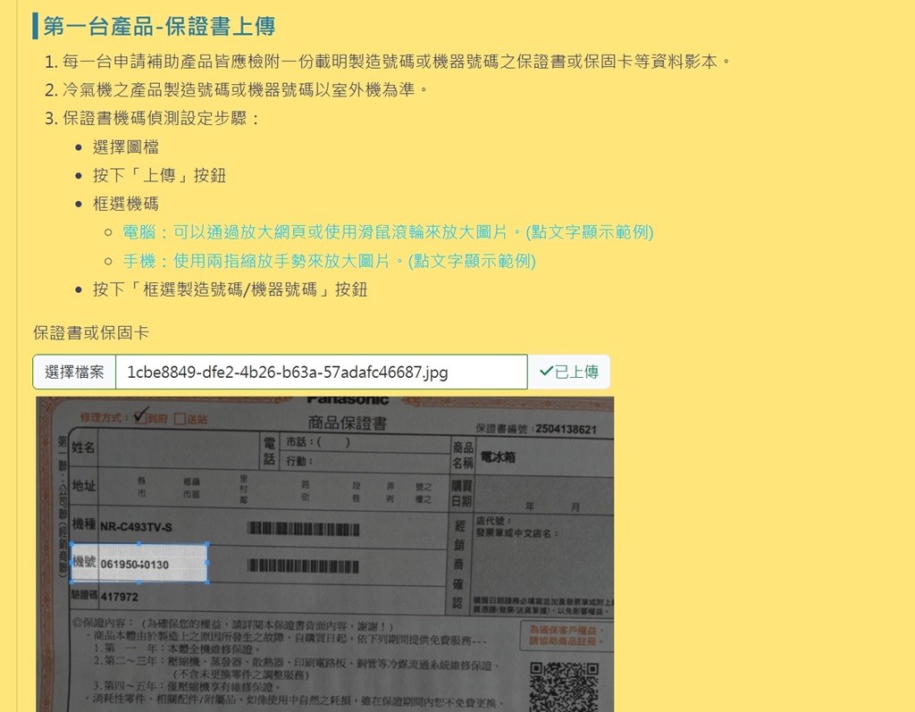Click the warranty number 2504138621 in image

(566, 430)
